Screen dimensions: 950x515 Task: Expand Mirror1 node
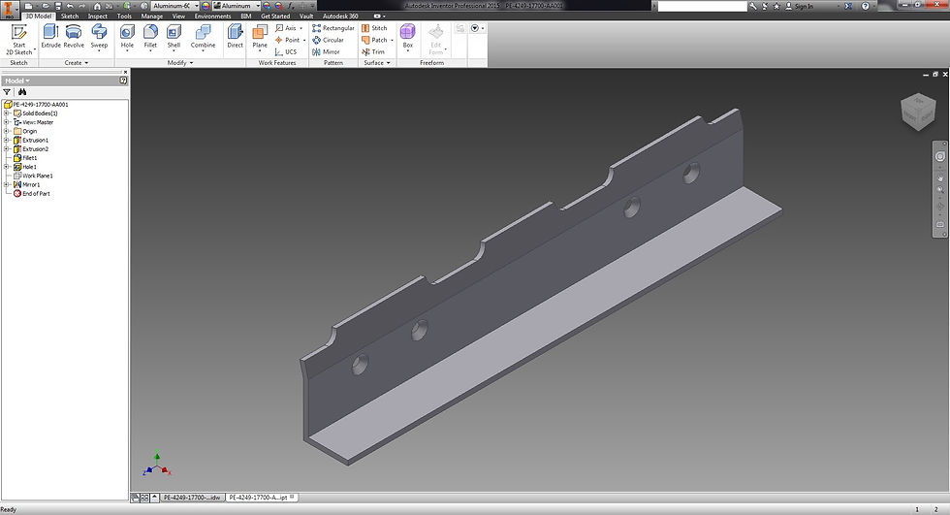(x=7, y=185)
